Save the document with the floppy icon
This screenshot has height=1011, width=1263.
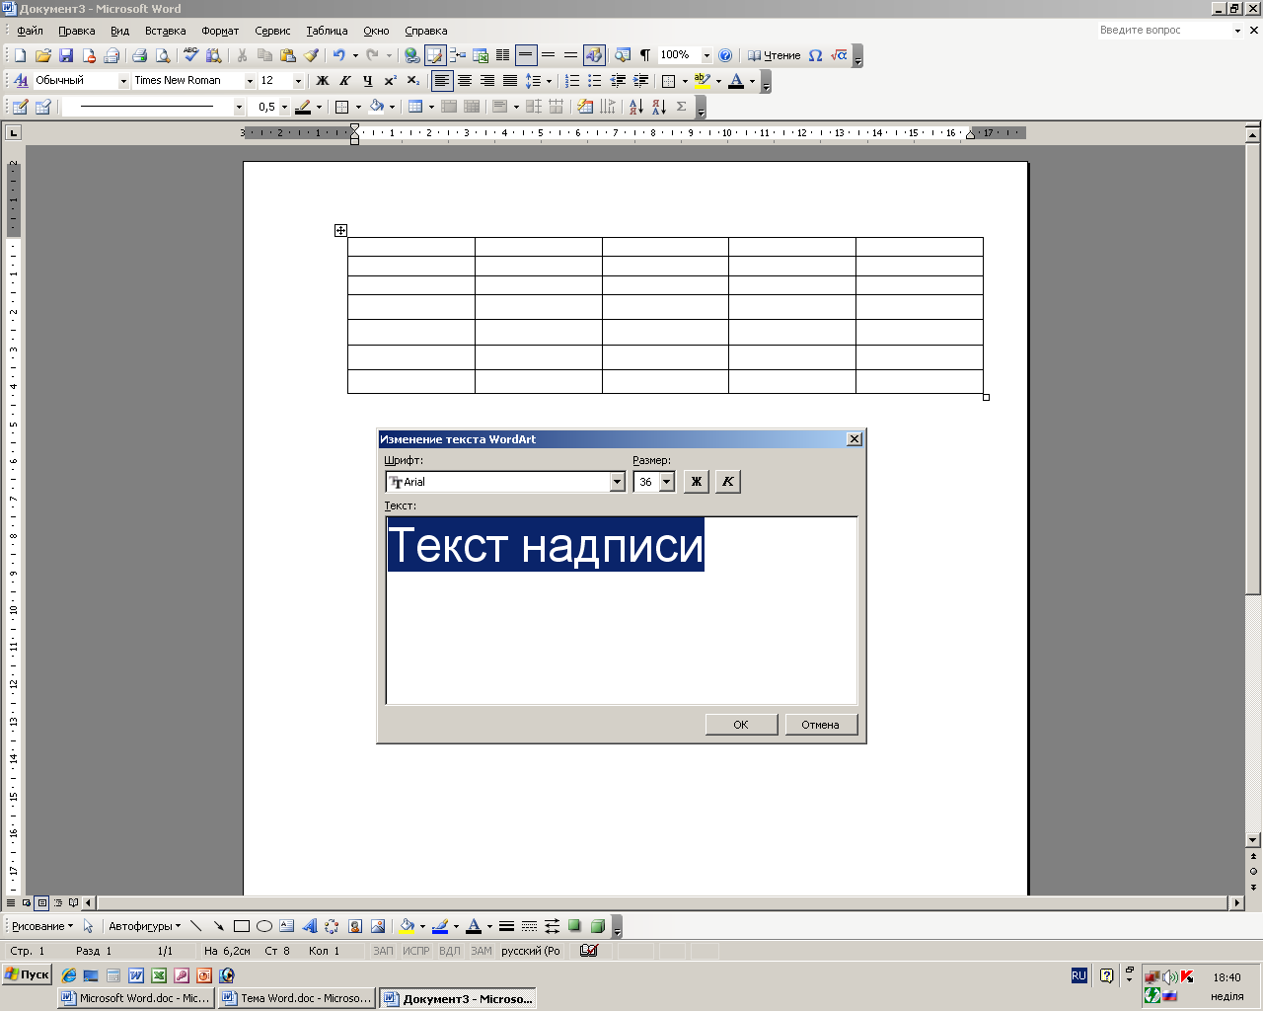tap(66, 55)
